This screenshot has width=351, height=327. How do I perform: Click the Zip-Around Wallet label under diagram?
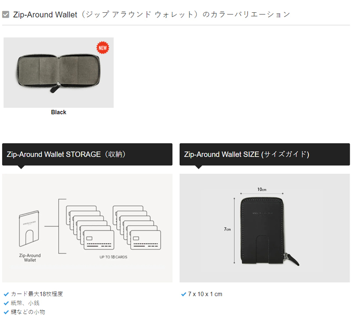[x=30, y=258]
